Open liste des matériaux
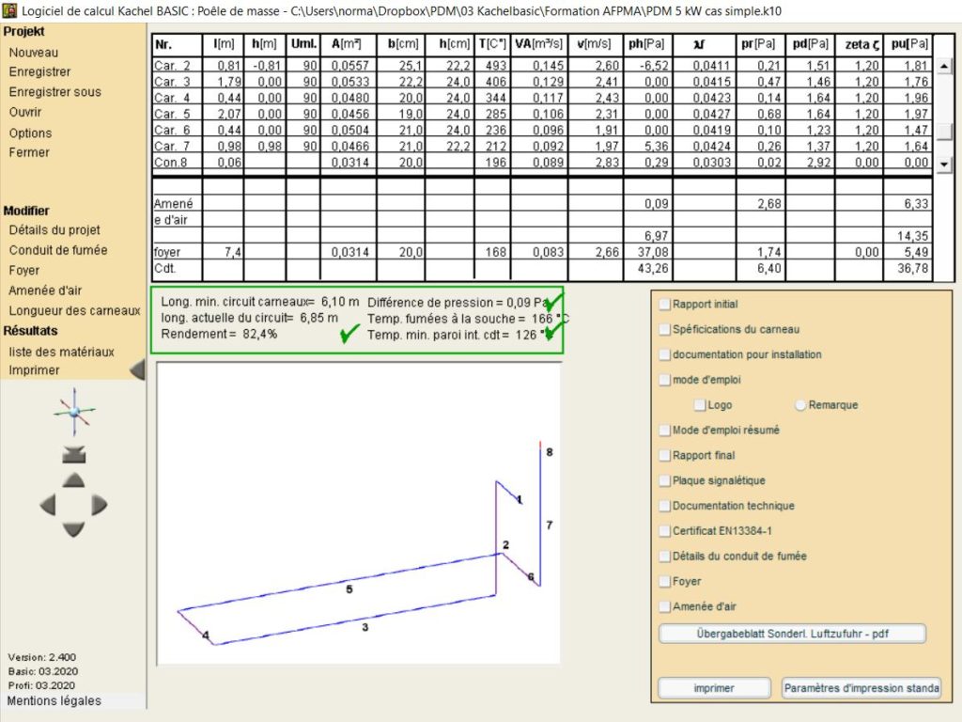The image size is (962, 722). tap(61, 352)
